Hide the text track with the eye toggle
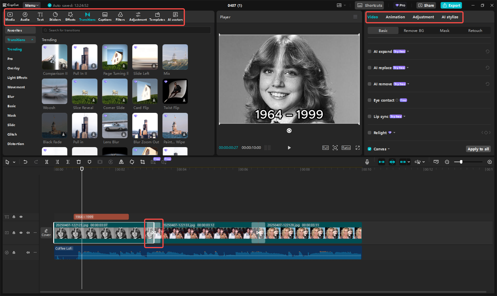This screenshot has height=296, width=497. click(21, 217)
